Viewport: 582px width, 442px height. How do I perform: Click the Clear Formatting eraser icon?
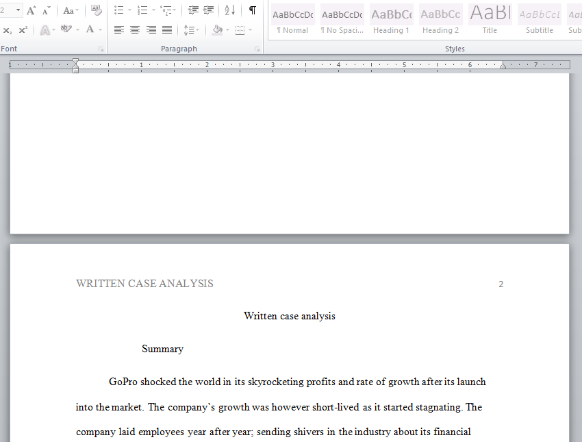click(96, 10)
